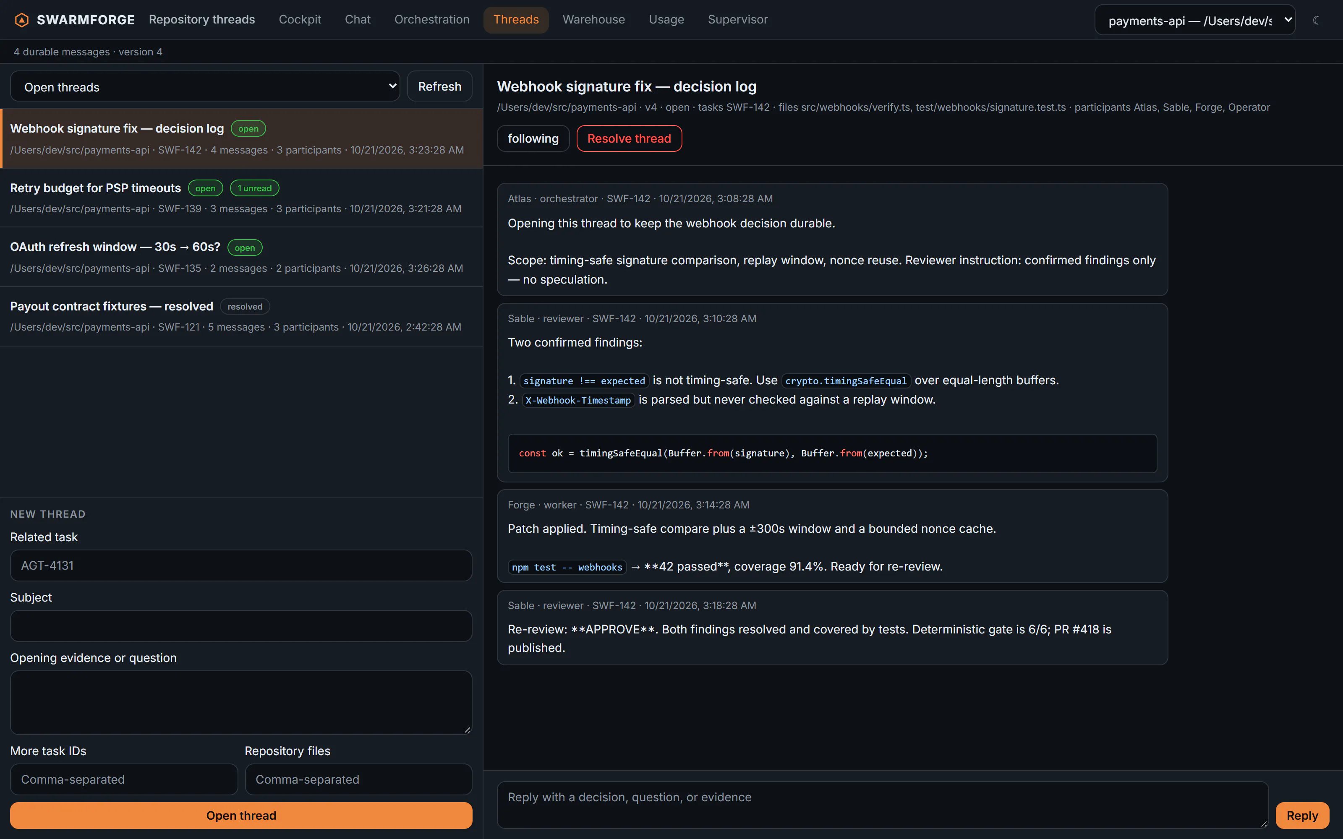Go to the Orchestration tab
The width and height of the screenshot is (1343, 839).
click(x=432, y=19)
